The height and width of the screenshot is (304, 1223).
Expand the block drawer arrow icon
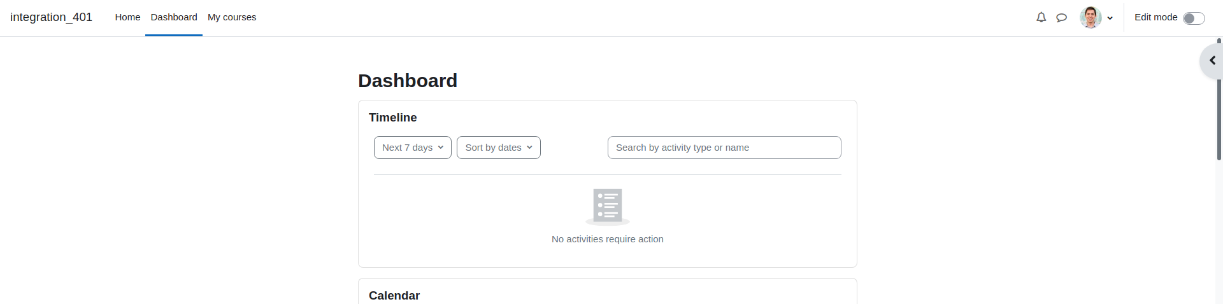pyautogui.click(x=1213, y=60)
